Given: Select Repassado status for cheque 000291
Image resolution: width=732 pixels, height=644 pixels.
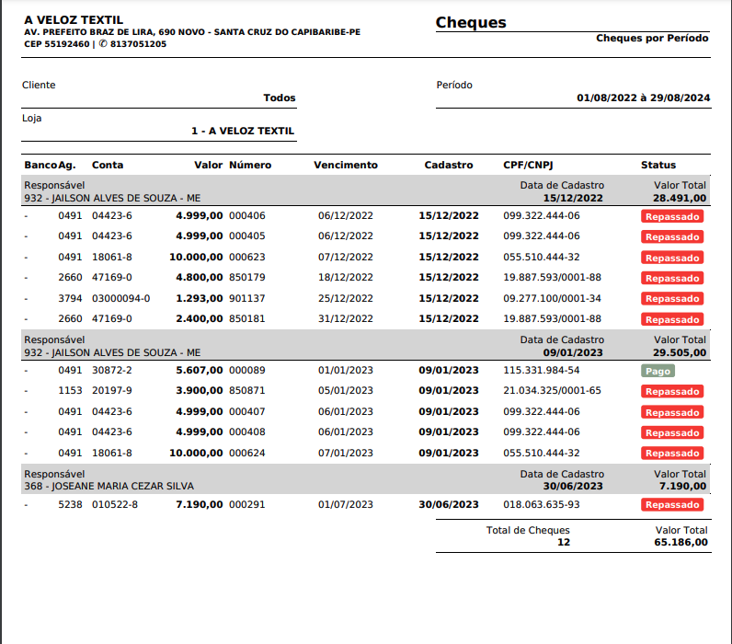Looking at the screenshot, I should pos(672,505).
